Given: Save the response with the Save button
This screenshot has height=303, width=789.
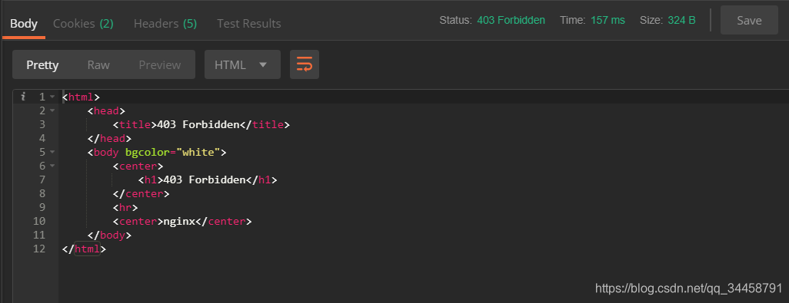Looking at the screenshot, I should pos(749,21).
